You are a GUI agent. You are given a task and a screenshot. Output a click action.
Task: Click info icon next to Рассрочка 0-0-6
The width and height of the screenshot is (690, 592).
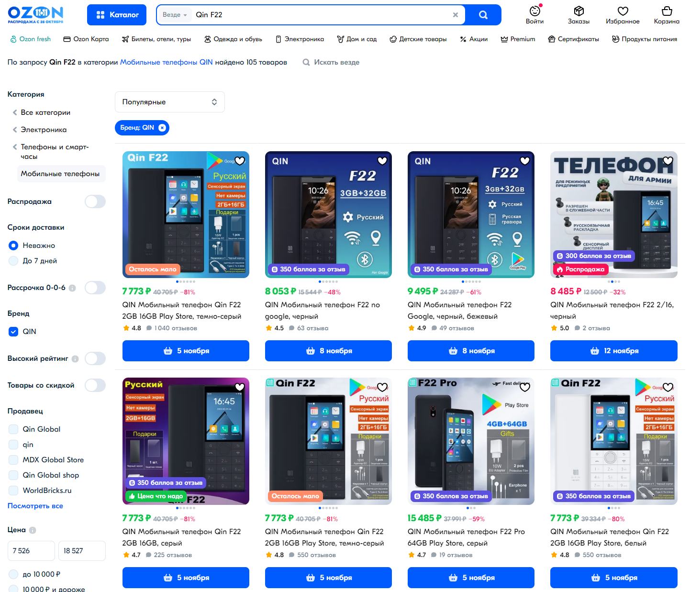coord(72,288)
